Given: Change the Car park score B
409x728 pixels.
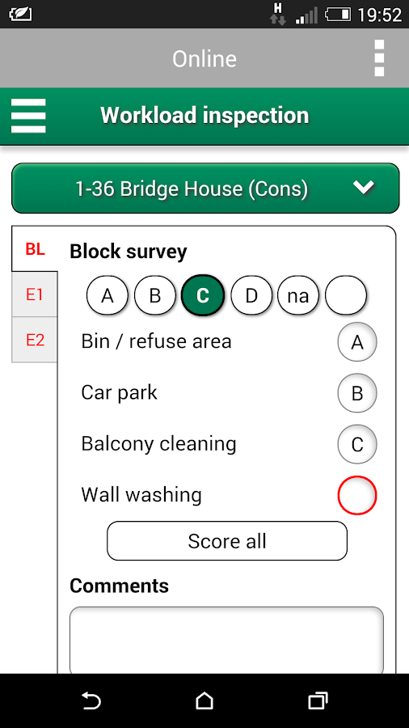Looking at the screenshot, I should point(357,393).
